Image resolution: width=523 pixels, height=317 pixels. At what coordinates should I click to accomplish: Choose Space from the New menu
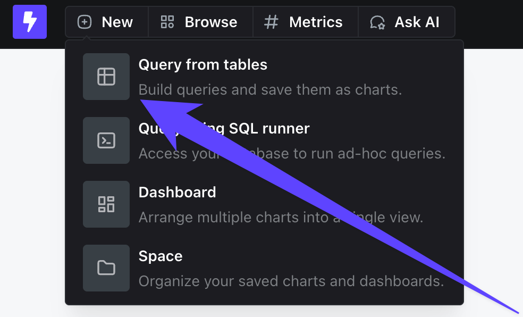264,268
